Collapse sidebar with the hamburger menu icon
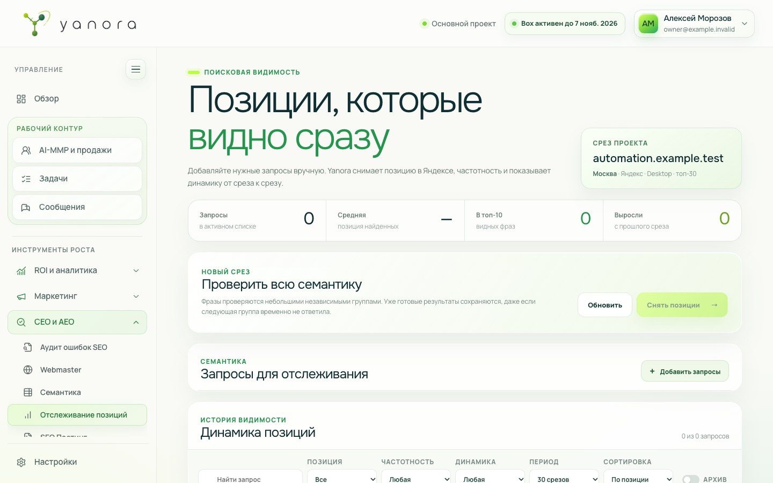773x483 pixels. [136, 69]
